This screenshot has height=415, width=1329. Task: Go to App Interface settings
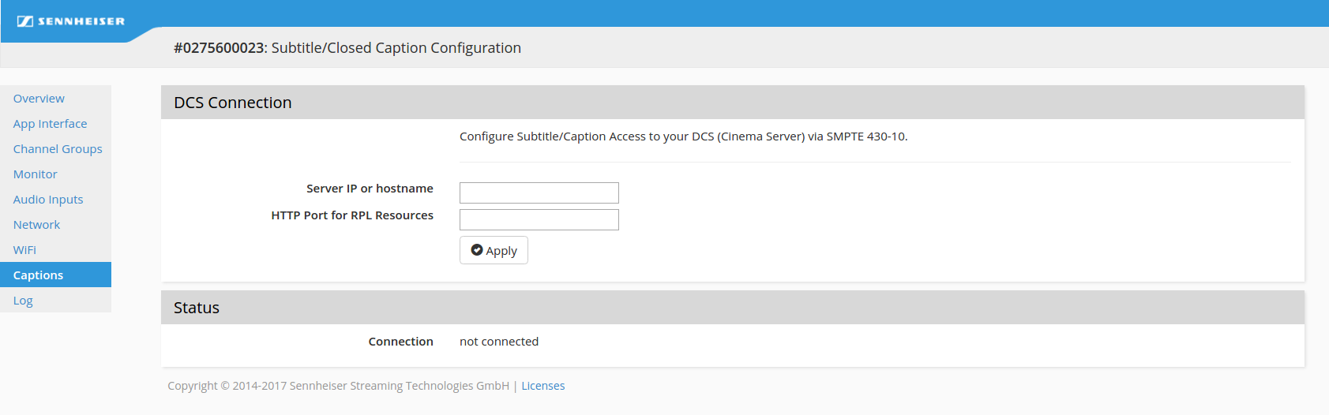50,124
